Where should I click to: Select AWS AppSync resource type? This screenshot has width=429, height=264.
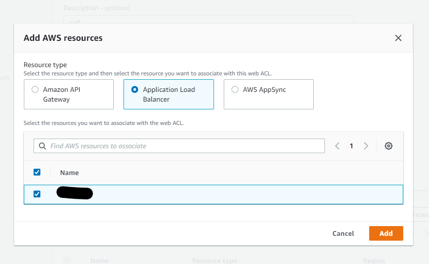[268, 94]
